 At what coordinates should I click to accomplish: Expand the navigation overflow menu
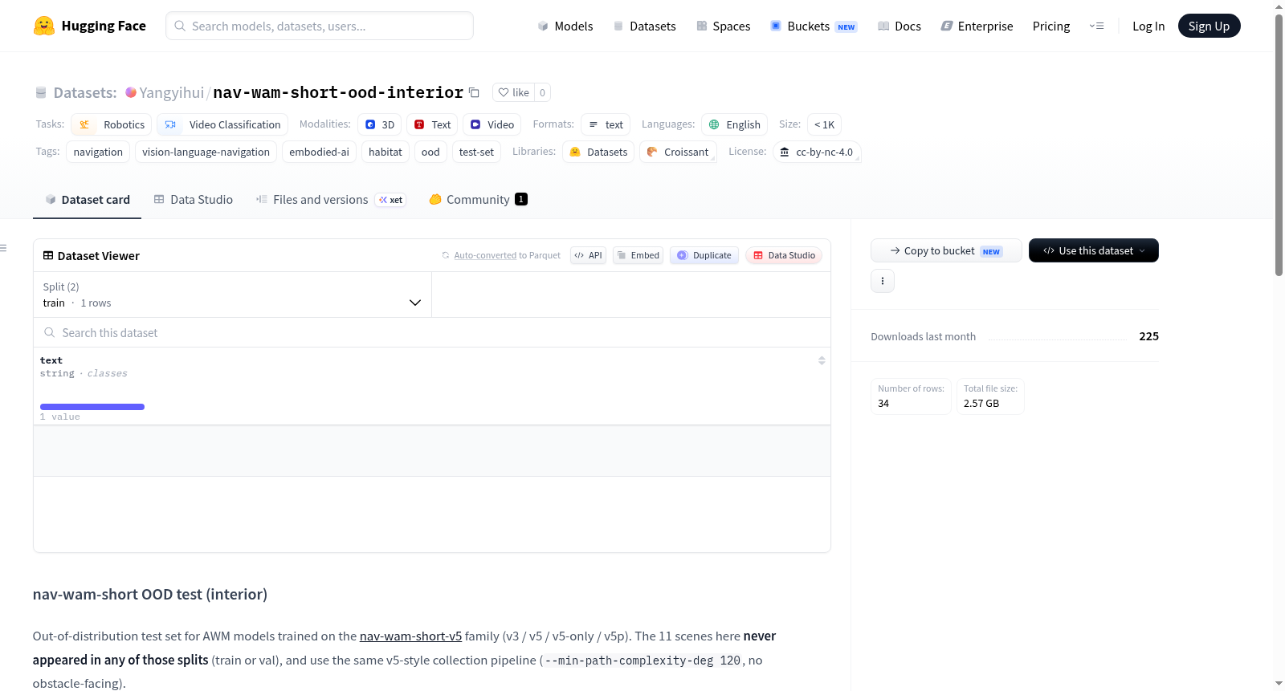[1096, 26]
